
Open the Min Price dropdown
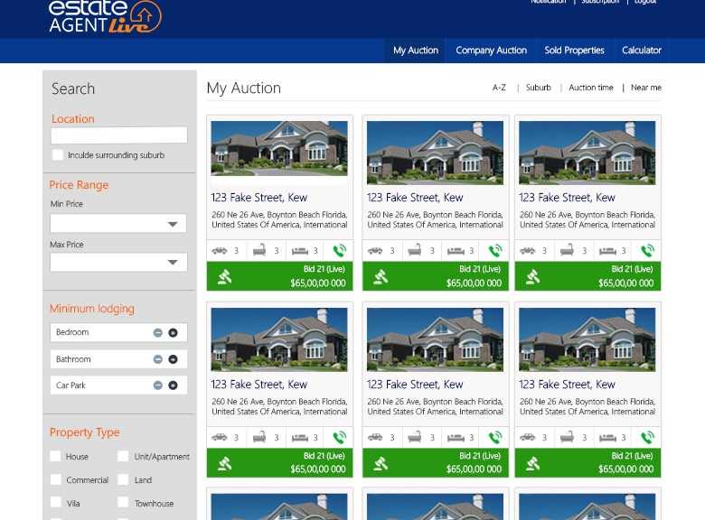118,223
